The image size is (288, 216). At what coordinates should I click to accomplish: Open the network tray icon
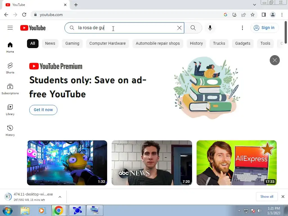(x=246, y=211)
